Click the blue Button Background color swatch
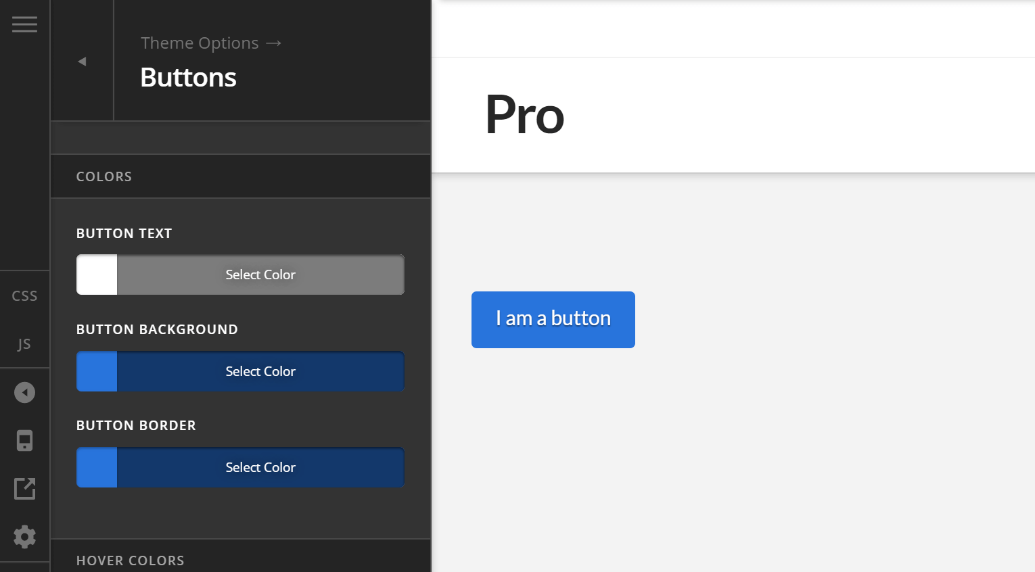The height and width of the screenshot is (572, 1035). [x=96, y=371]
